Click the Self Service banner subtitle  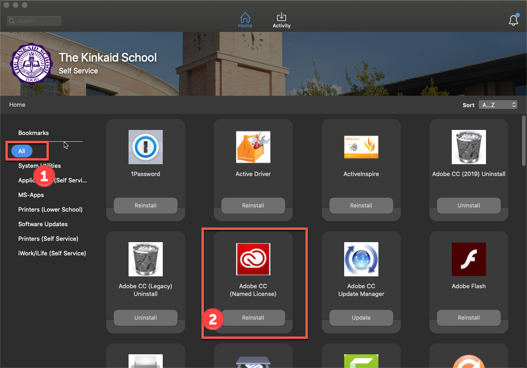pyautogui.click(x=78, y=71)
